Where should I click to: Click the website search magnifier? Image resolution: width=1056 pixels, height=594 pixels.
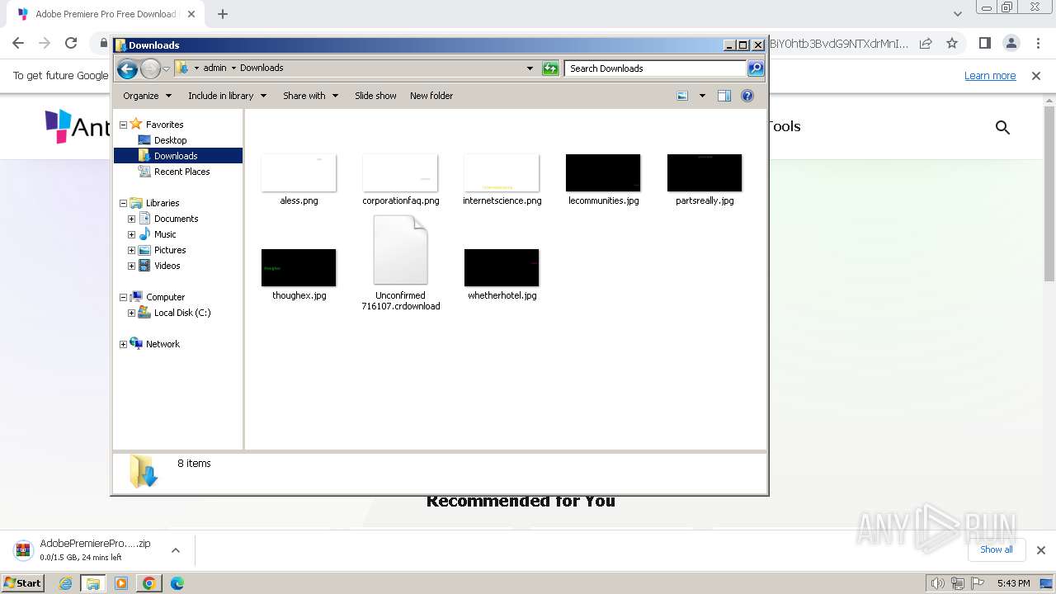(1002, 127)
